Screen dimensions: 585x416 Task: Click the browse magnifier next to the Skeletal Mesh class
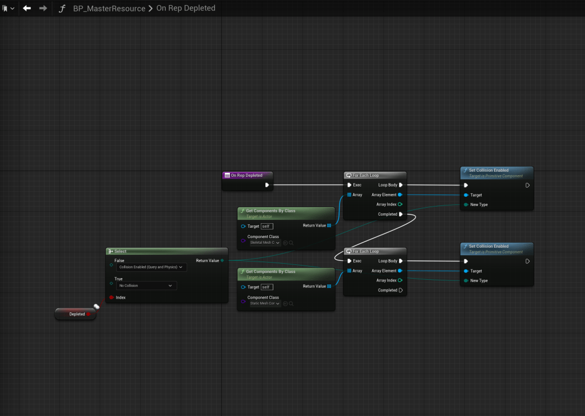pyautogui.click(x=291, y=243)
